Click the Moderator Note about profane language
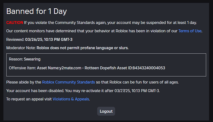This screenshot has height=122, width=213. click(82, 48)
